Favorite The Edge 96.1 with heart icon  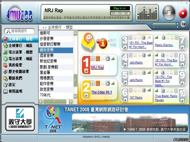click(x=93, y=83)
